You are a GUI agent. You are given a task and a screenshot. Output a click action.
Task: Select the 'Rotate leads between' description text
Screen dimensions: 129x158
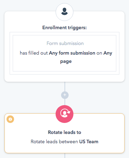click(x=54, y=142)
